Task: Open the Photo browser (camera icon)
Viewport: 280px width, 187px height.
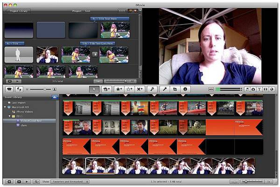Action: coord(253,89)
